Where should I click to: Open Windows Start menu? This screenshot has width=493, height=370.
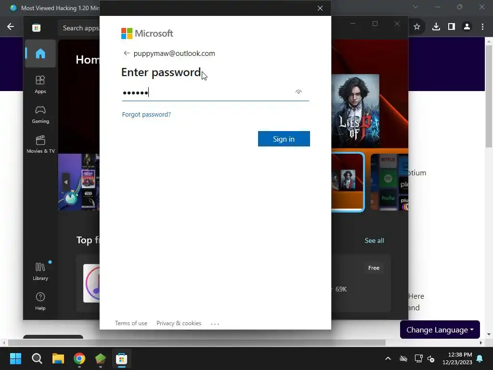point(15,358)
